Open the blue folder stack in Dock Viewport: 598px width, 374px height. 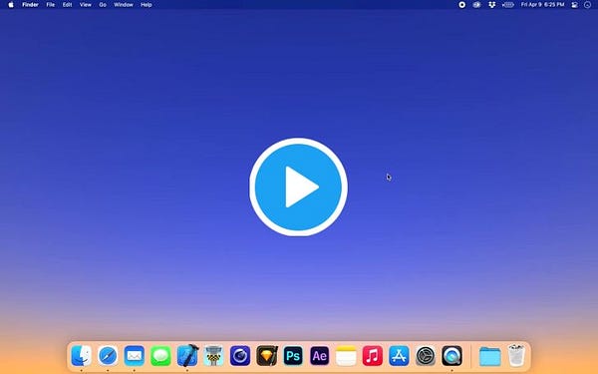tap(489, 356)
